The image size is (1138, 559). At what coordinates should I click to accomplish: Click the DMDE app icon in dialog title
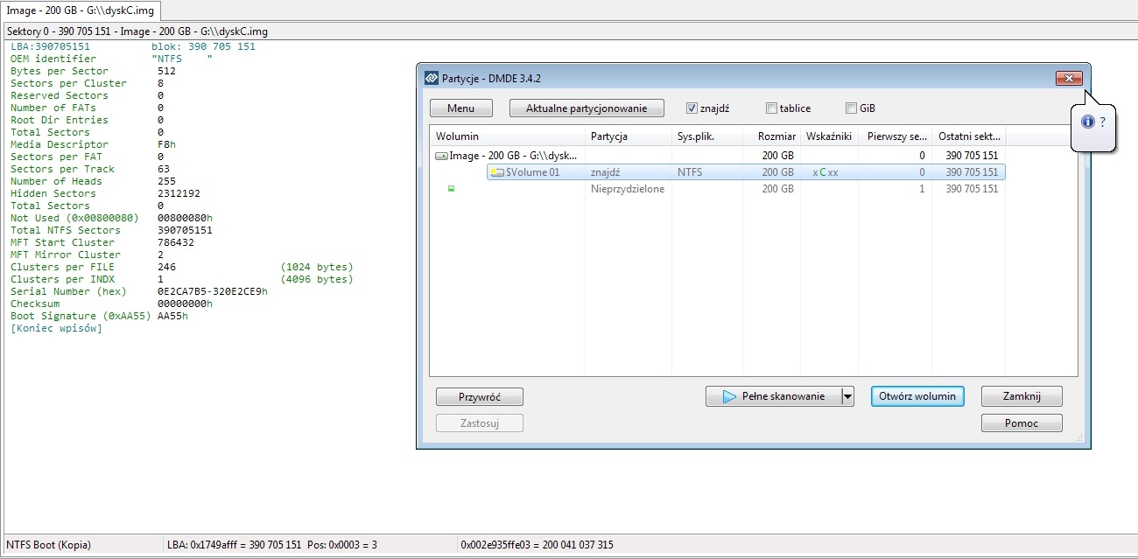(x=431, y=78)
